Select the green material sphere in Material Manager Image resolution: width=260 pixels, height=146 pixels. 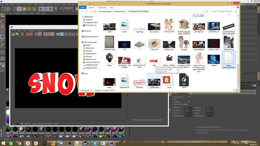pyautogui.click(x=8, y=129)
